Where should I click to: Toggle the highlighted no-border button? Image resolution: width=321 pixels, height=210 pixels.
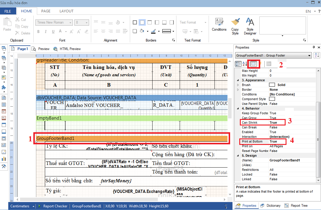(142, 22)
